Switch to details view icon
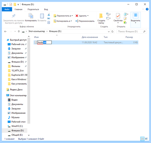 coord(142,139)
